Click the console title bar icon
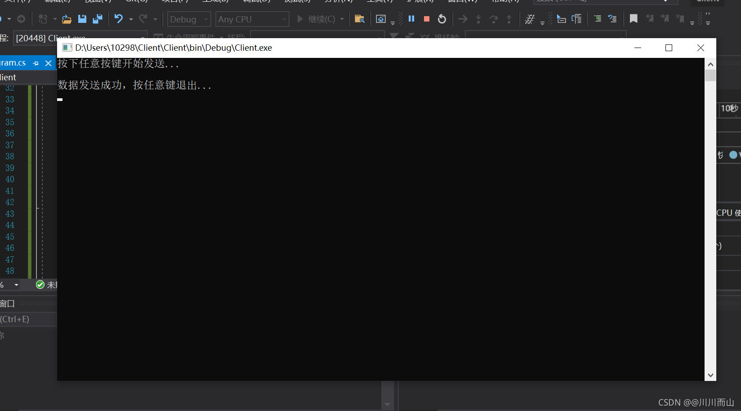Screen dimensions: 741x411 pyautogui.click(x=67, y=48)
